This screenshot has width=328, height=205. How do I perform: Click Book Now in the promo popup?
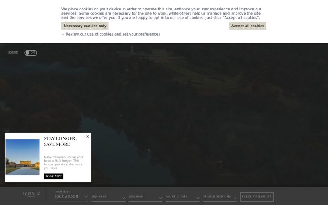(x=54, y=176)
